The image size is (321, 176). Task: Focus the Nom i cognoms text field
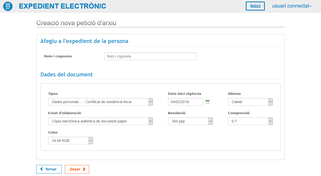(150, 56)
